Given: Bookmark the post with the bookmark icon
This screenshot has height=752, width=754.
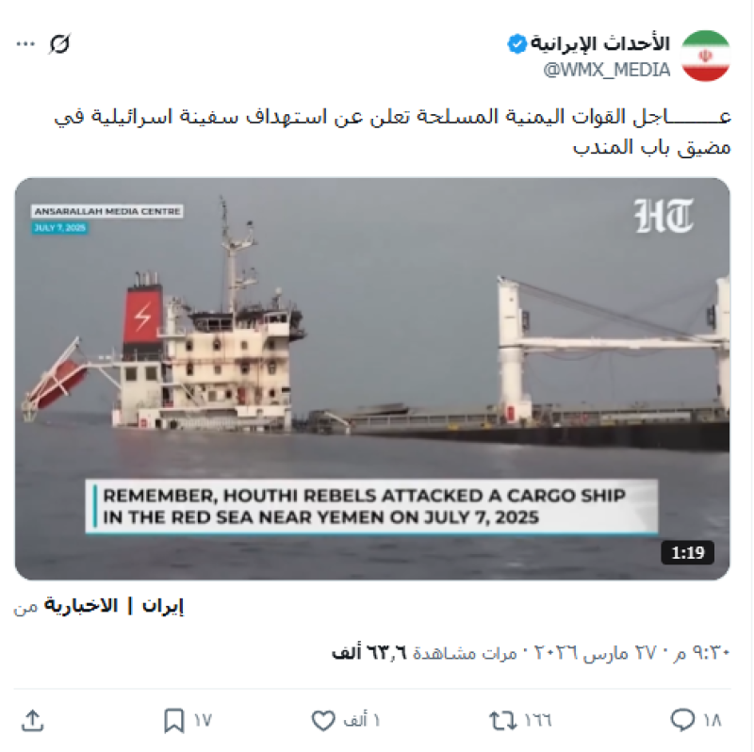Looking at the screenshot, I should click(173, 720).
